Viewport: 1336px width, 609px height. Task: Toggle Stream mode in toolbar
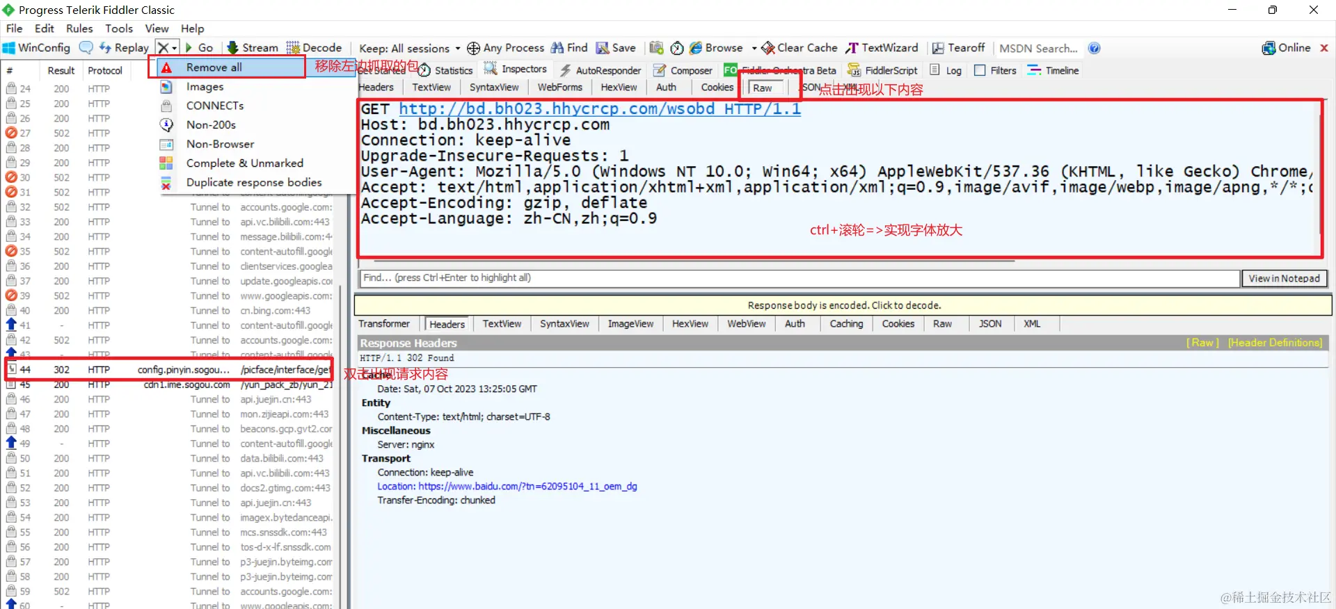point(253,47)
